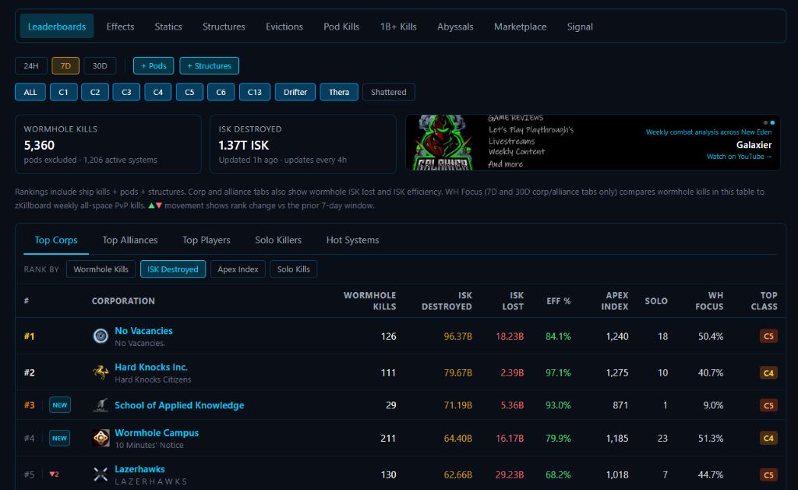The image size is (798, 490).
Task: Select the 7D time range filter
Action: tap(65, 65)
